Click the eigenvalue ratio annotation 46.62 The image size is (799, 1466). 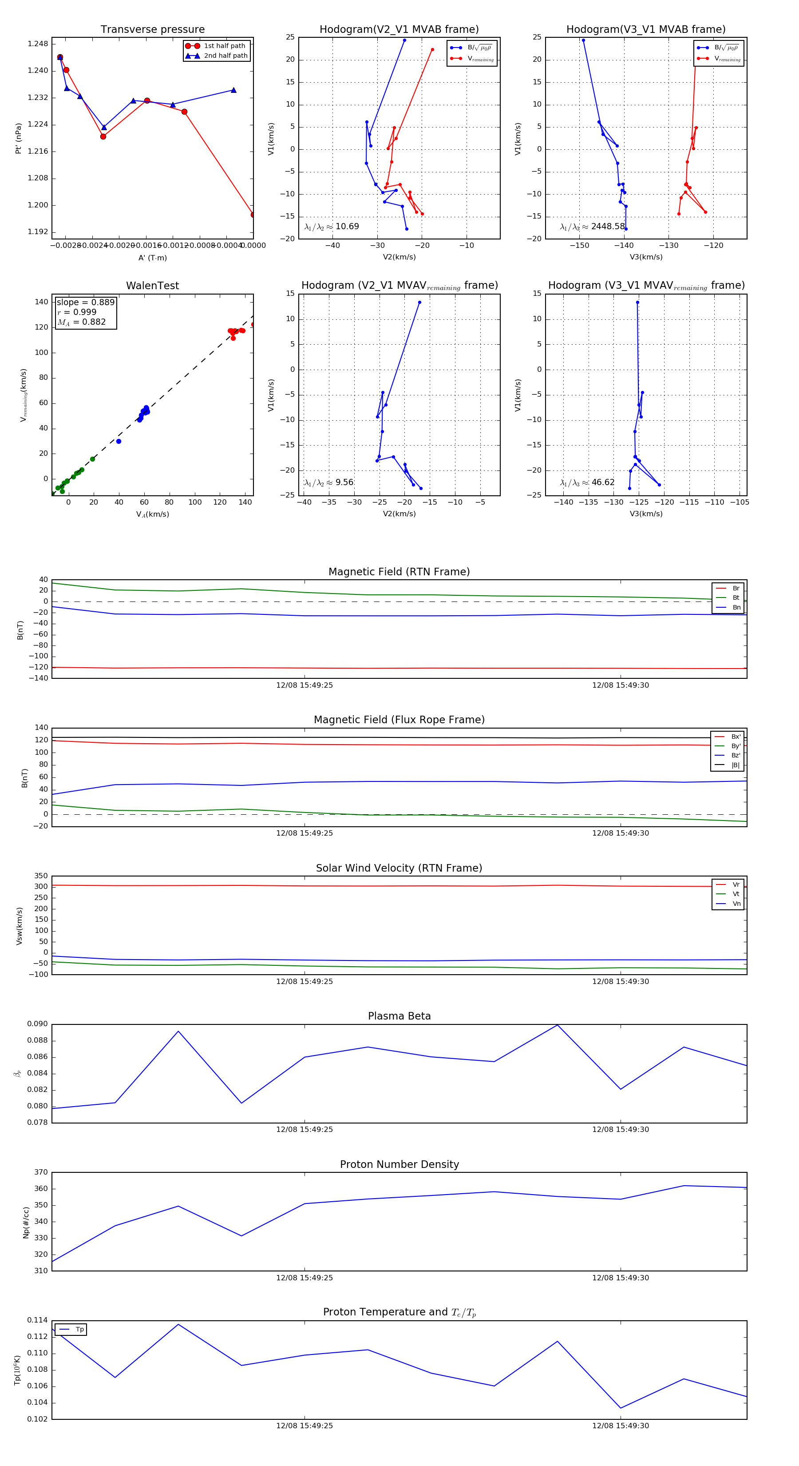coord(587,482)
